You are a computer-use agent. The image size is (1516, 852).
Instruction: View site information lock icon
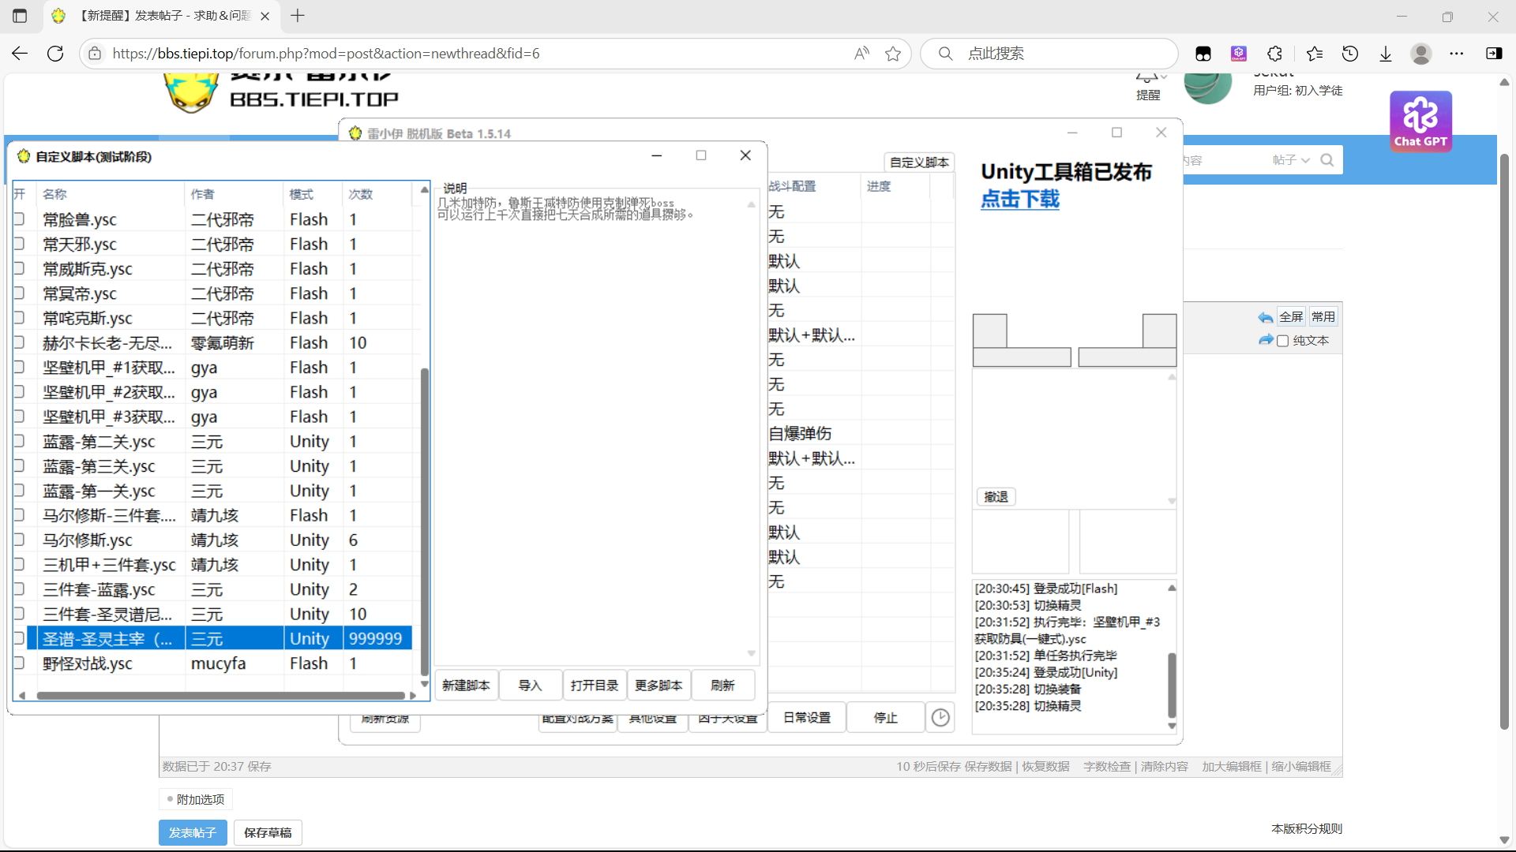tap(95, 54)
